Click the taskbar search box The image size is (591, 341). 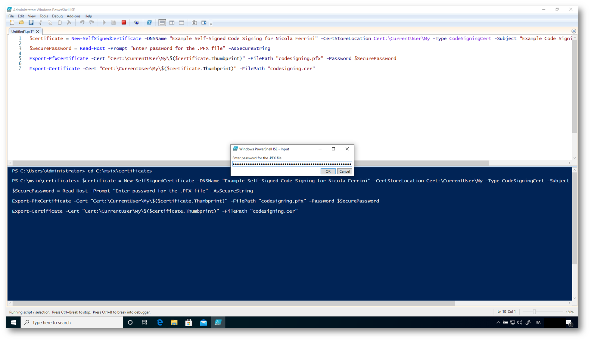(x=72, y=322)
